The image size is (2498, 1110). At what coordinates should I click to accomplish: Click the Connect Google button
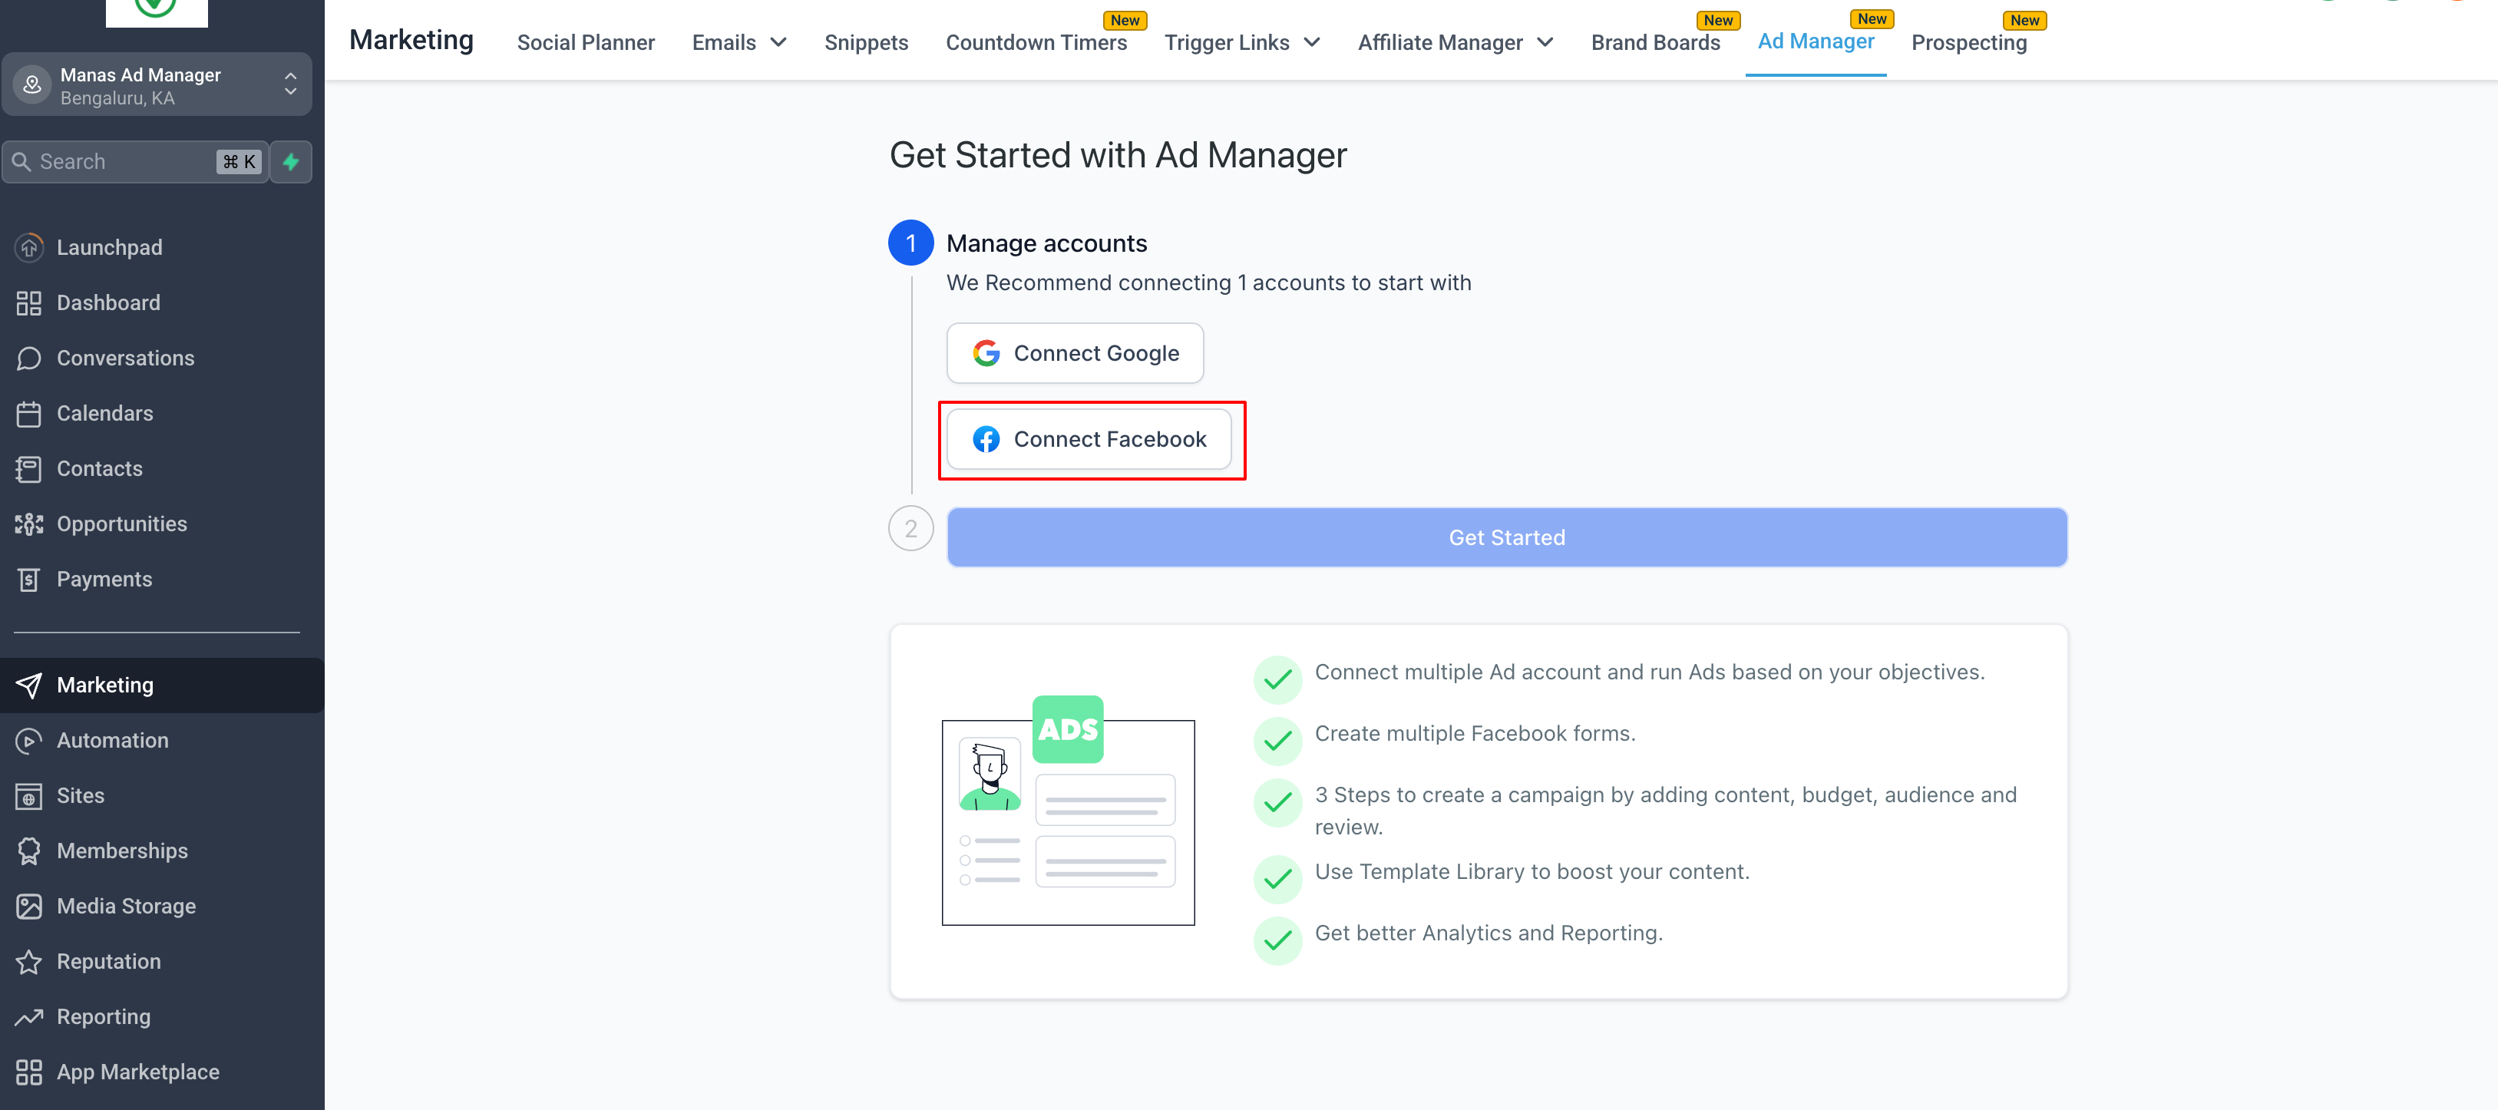[x=1075, y=353]
